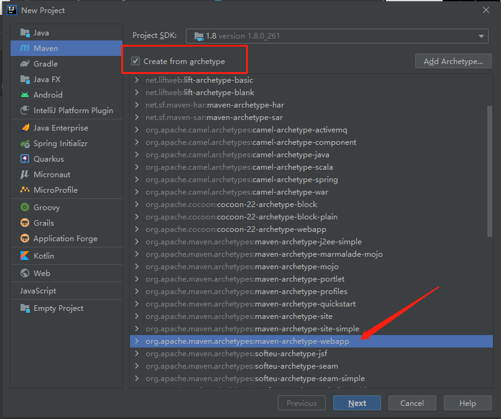Image resolution: width=501 pixels, height=419 pixels.
Task: Click the Previous button
Action: [301, 403]
